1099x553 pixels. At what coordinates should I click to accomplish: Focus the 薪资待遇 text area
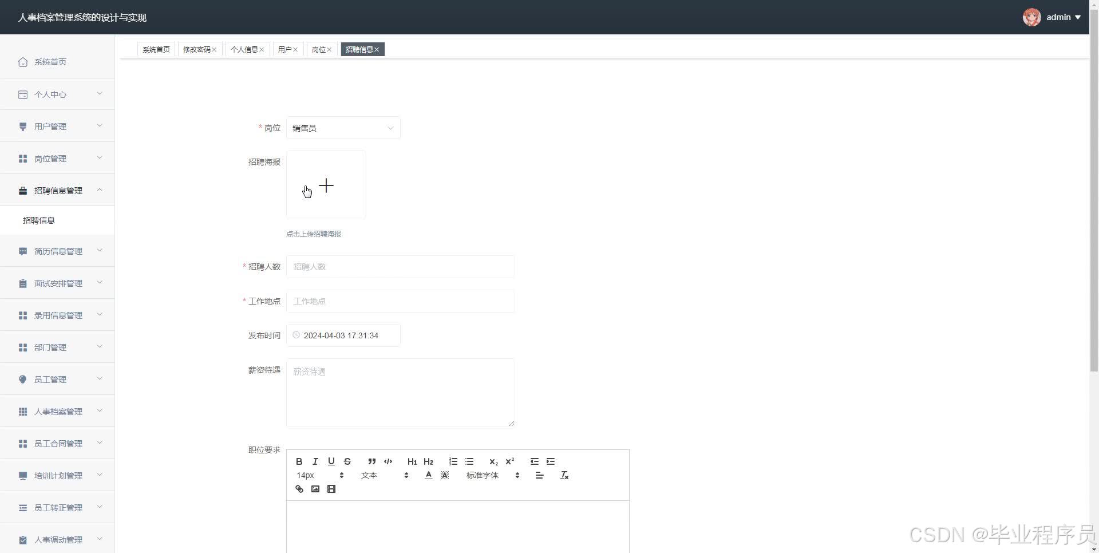click(x=401, y=393)
